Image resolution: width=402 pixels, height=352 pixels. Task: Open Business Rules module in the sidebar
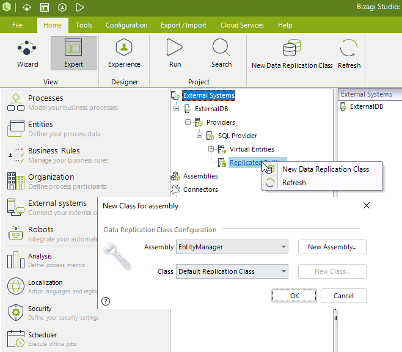(57, 155)
